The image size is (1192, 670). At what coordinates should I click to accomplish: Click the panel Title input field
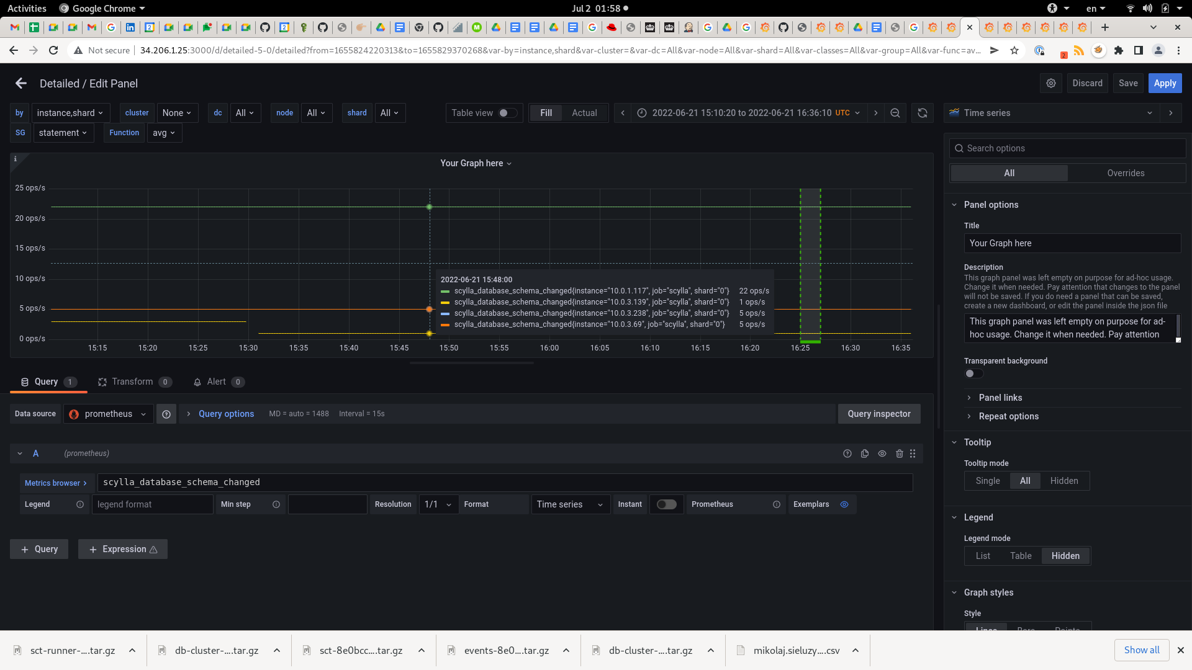(x=1072, y=243)
